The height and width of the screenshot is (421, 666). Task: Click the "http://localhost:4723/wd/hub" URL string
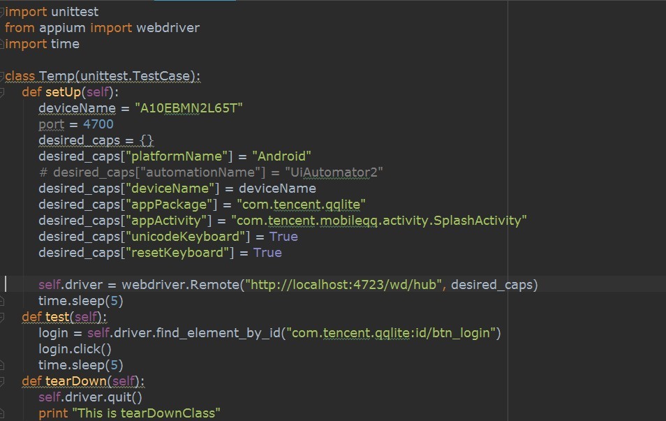tap(345, 285)
